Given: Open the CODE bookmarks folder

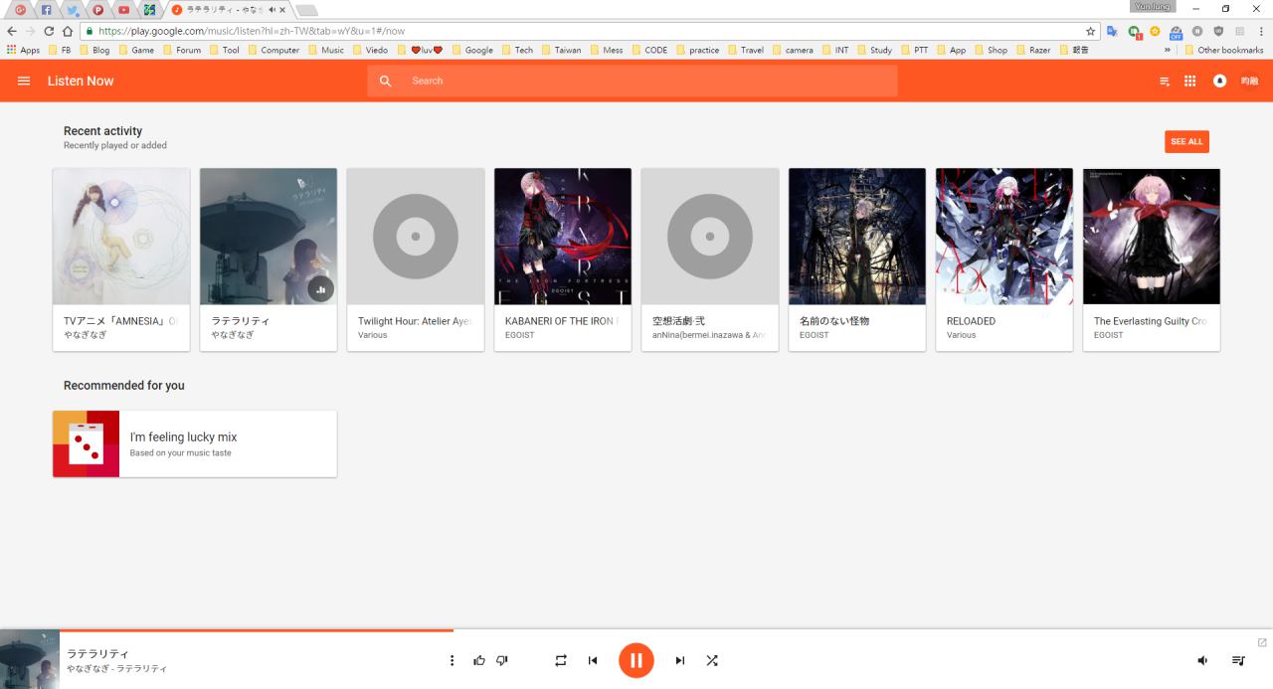Looking at the screenshot, I should 649,50.
